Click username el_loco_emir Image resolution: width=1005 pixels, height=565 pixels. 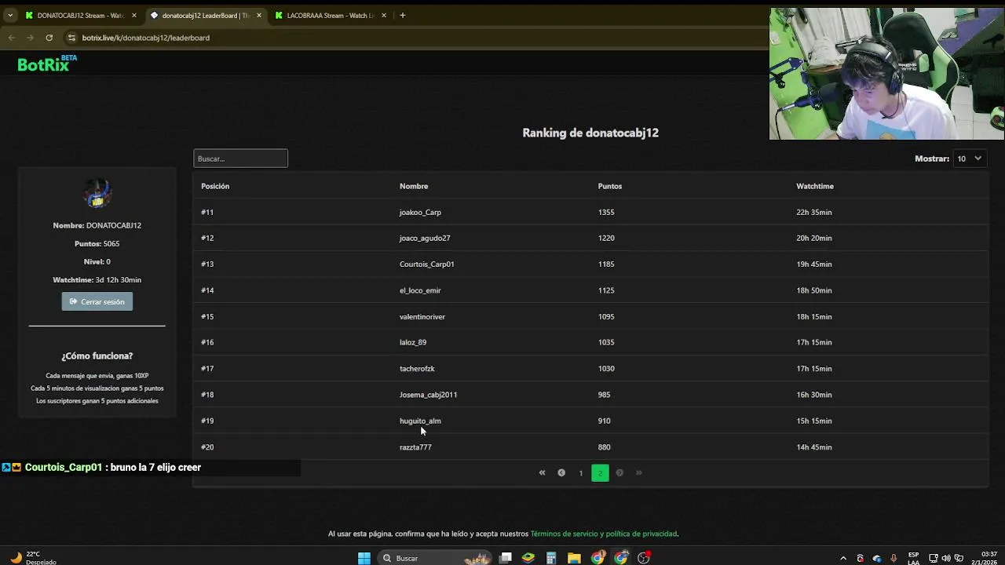coord(420,290)
